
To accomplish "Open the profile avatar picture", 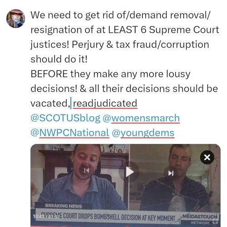I will [15, 19].
